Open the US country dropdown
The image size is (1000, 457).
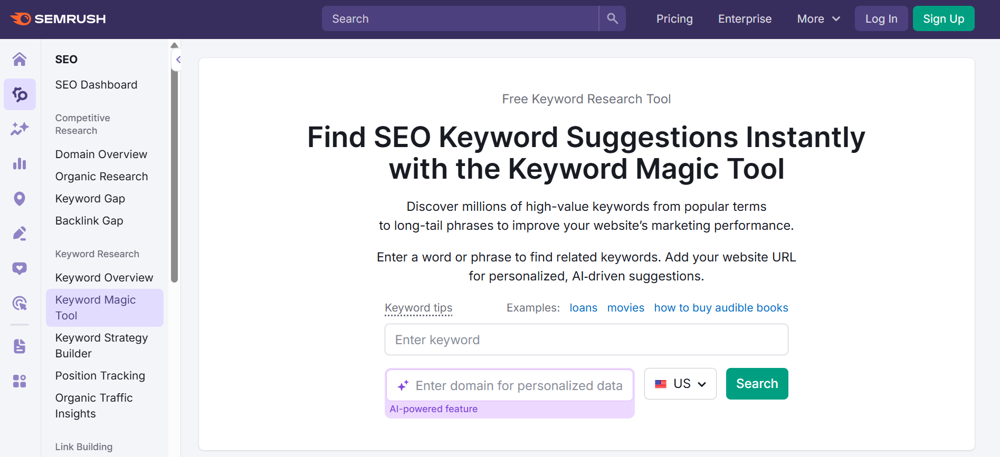pos(680,384)
